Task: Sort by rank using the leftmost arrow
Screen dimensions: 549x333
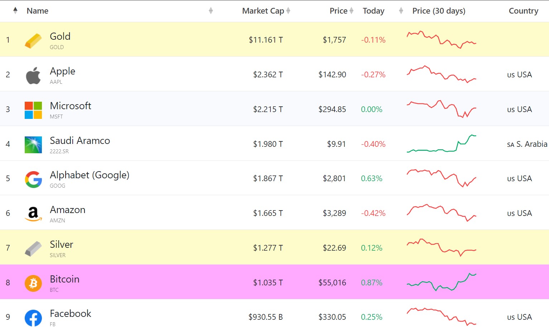Action: tap(15, 10)
